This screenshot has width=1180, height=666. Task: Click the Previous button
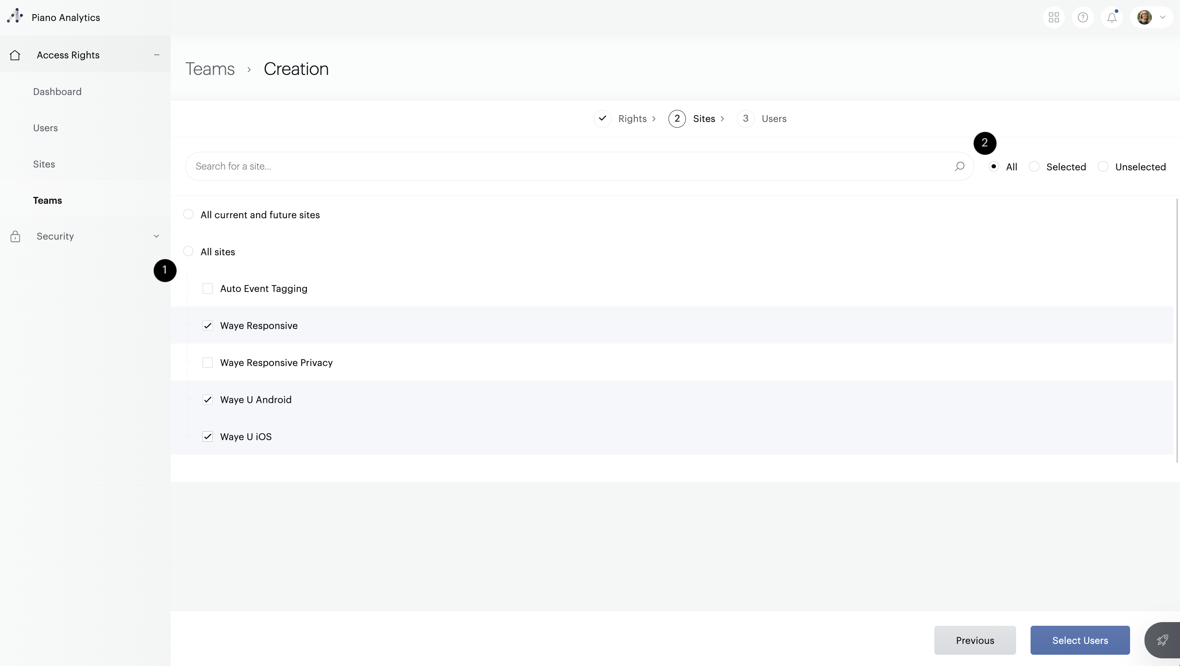(x=975, y=640)
